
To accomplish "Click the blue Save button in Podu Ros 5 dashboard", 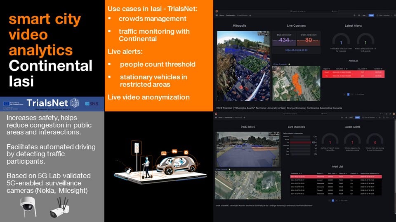I will [x=357, y=118].
